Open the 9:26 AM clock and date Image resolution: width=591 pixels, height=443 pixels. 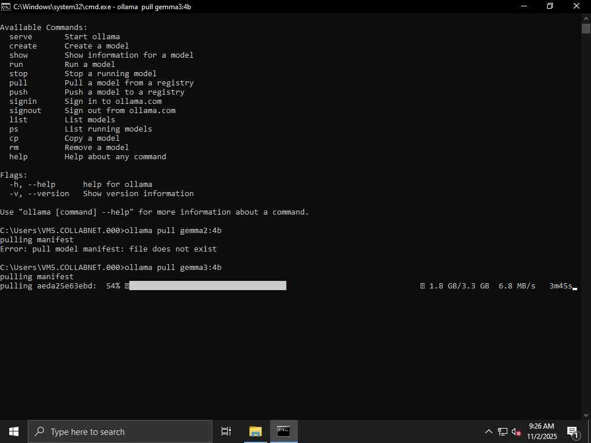541,431
